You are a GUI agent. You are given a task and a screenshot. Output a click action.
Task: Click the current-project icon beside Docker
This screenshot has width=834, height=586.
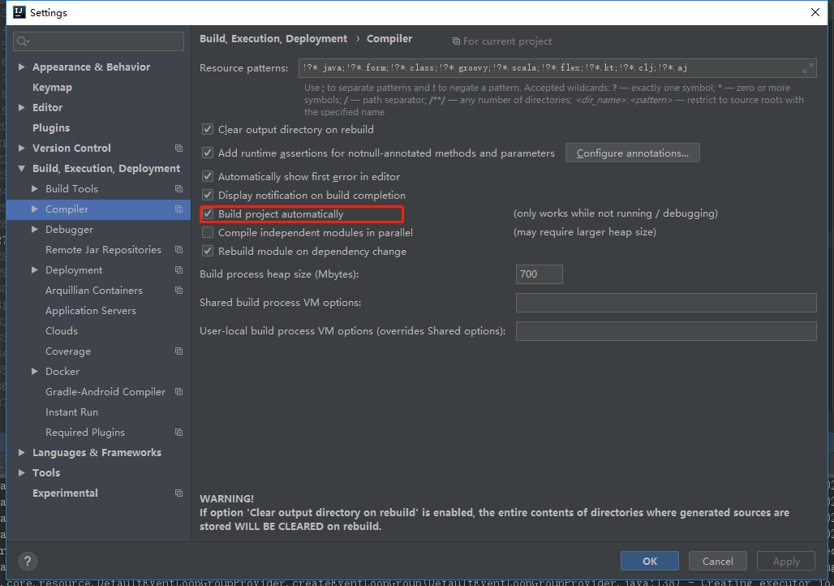[178, 371]
